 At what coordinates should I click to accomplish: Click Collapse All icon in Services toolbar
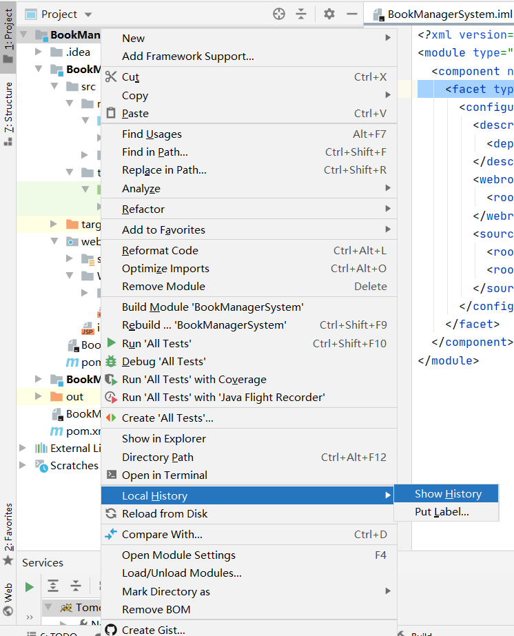pos(76,586)
